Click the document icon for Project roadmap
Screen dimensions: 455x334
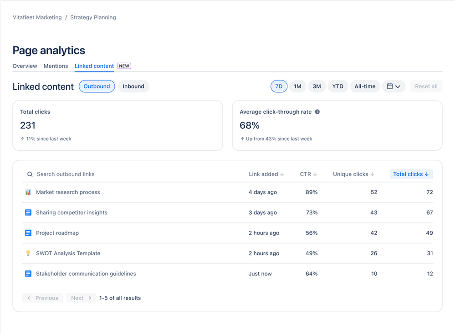pos(28,233)
